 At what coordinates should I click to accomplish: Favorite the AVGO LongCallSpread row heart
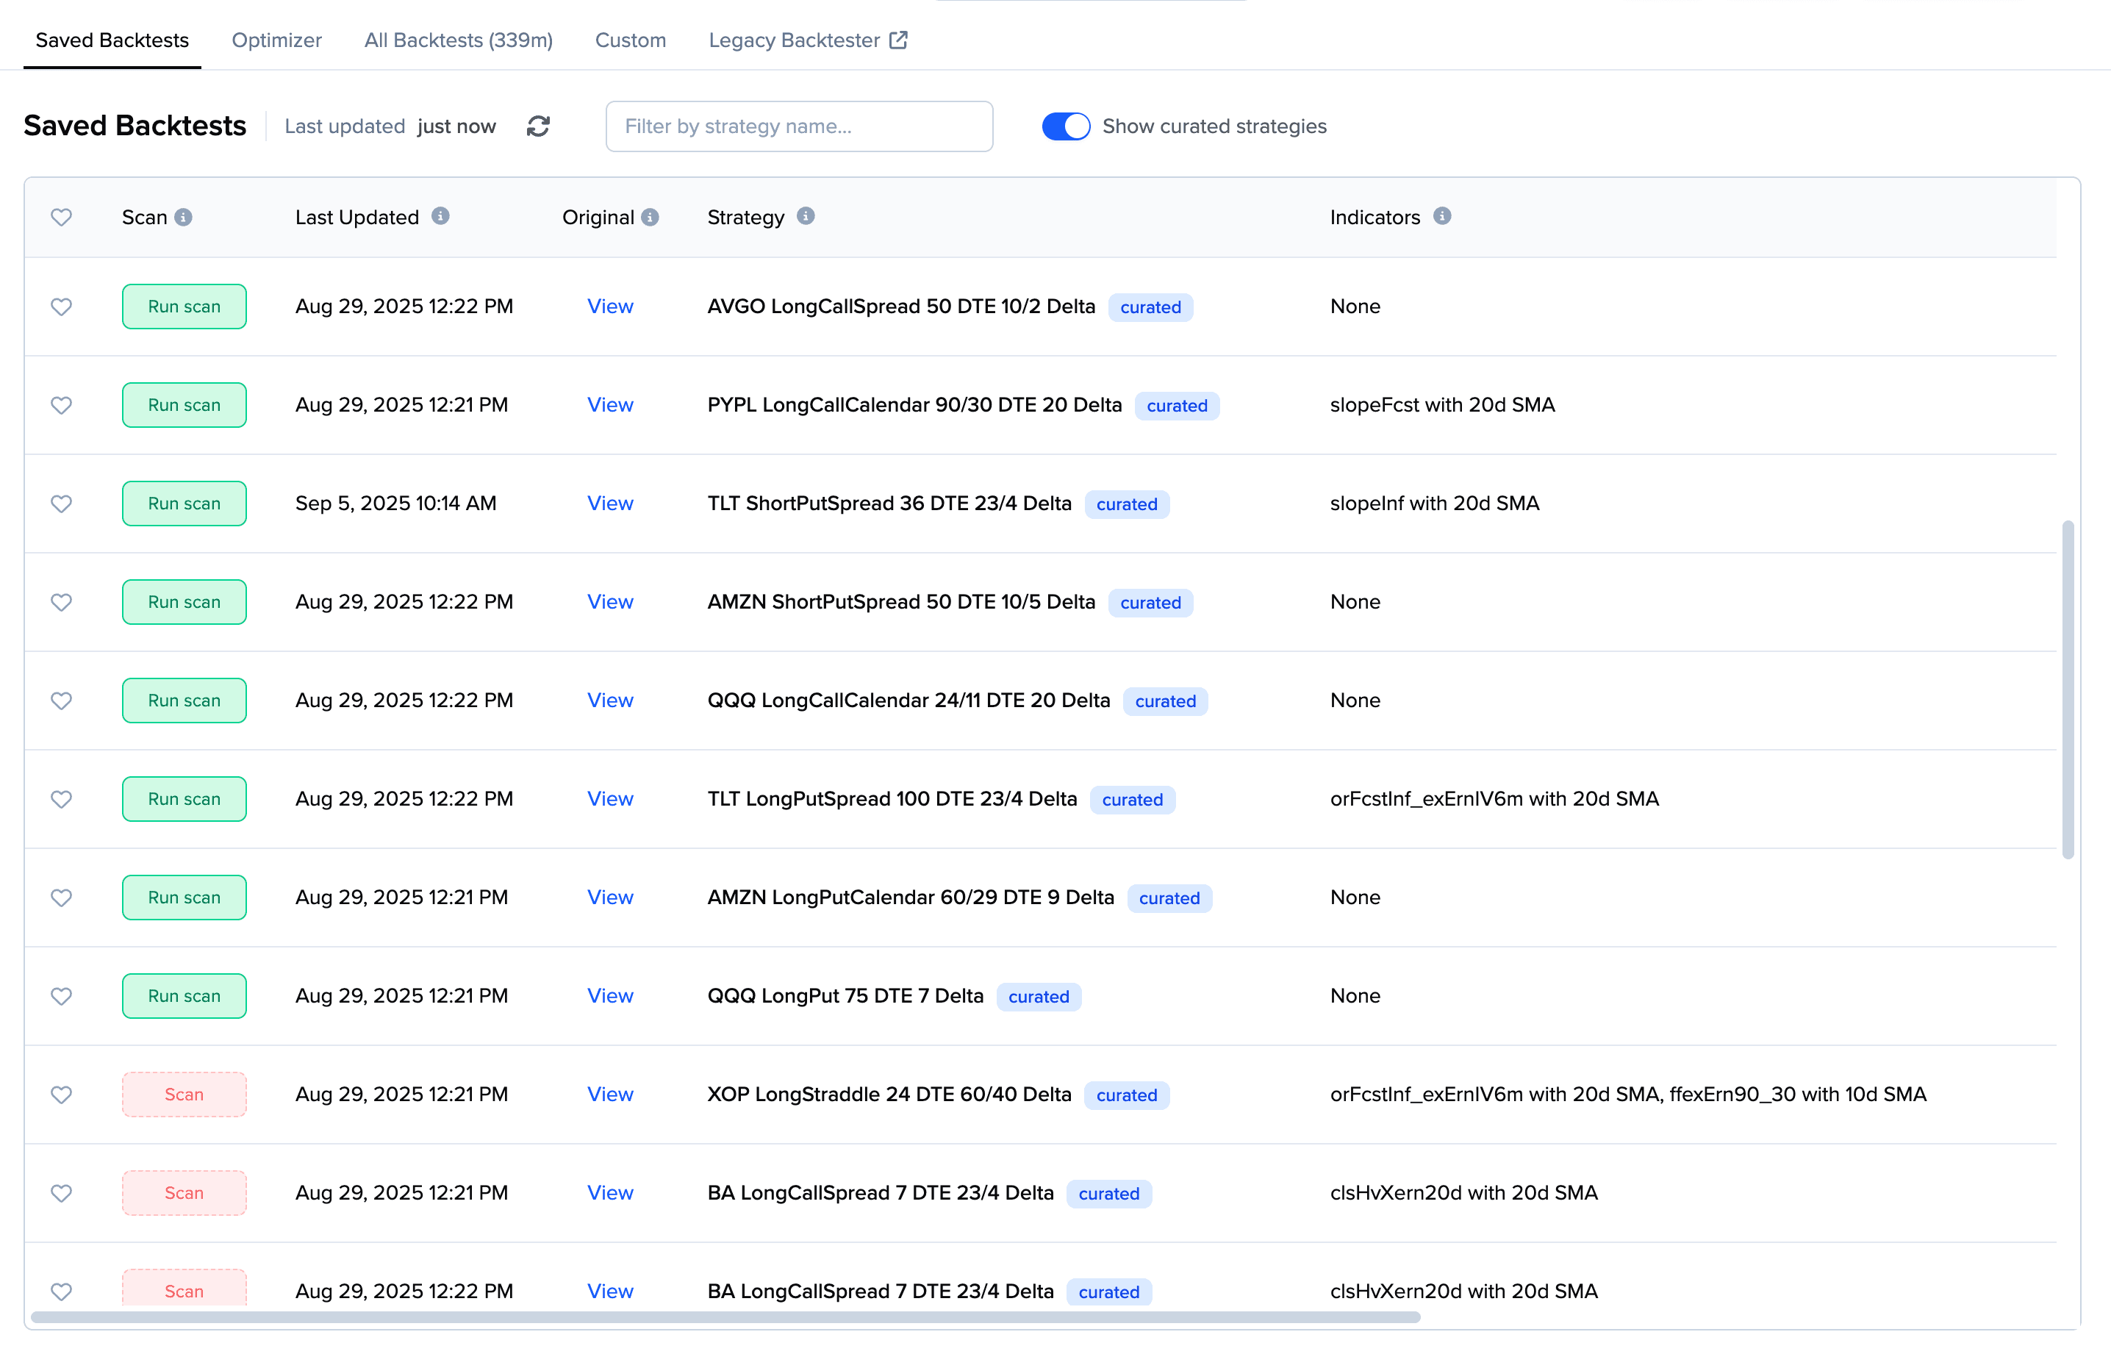[61, 307]
